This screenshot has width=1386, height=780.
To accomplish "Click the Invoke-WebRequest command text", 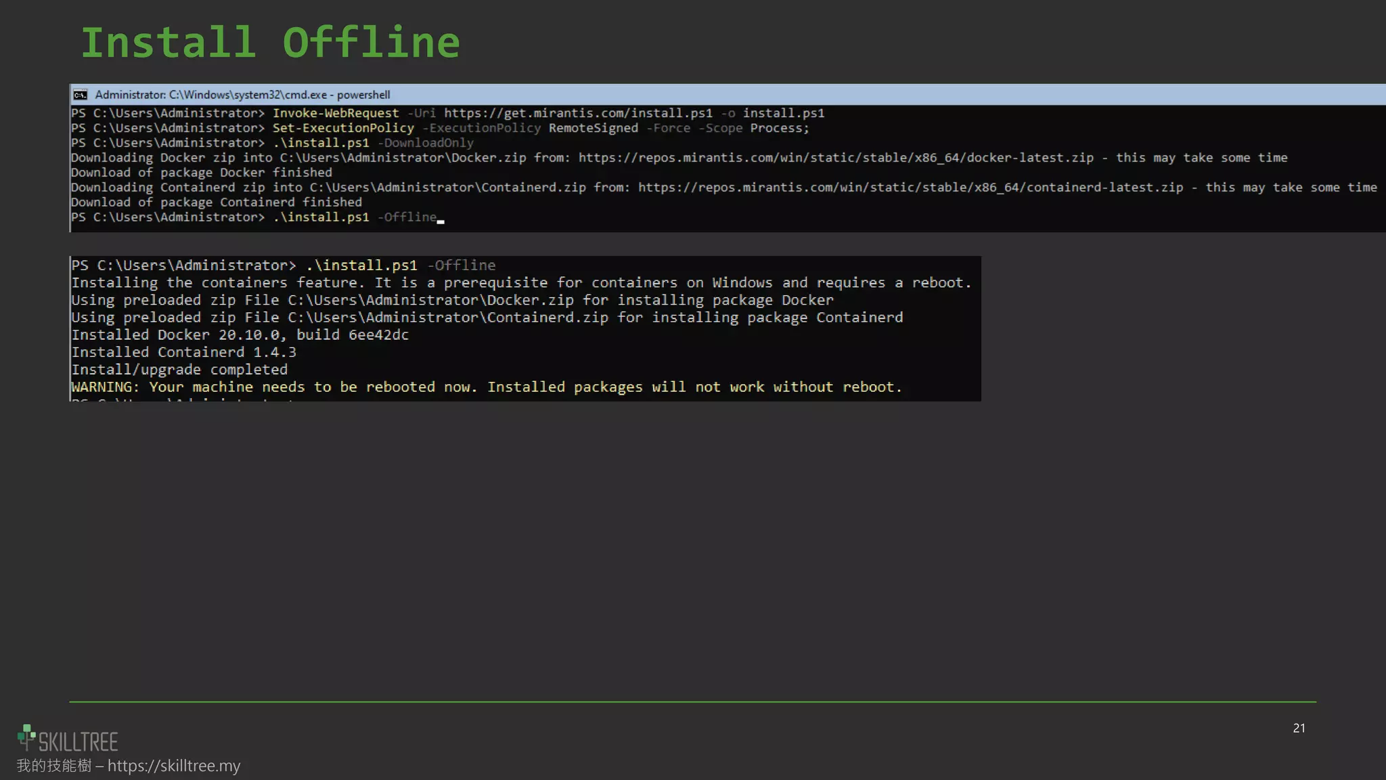I will click(336, 113).
